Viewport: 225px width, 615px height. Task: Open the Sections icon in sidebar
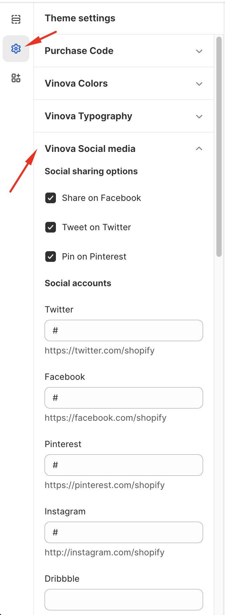(x=16, y=19)
